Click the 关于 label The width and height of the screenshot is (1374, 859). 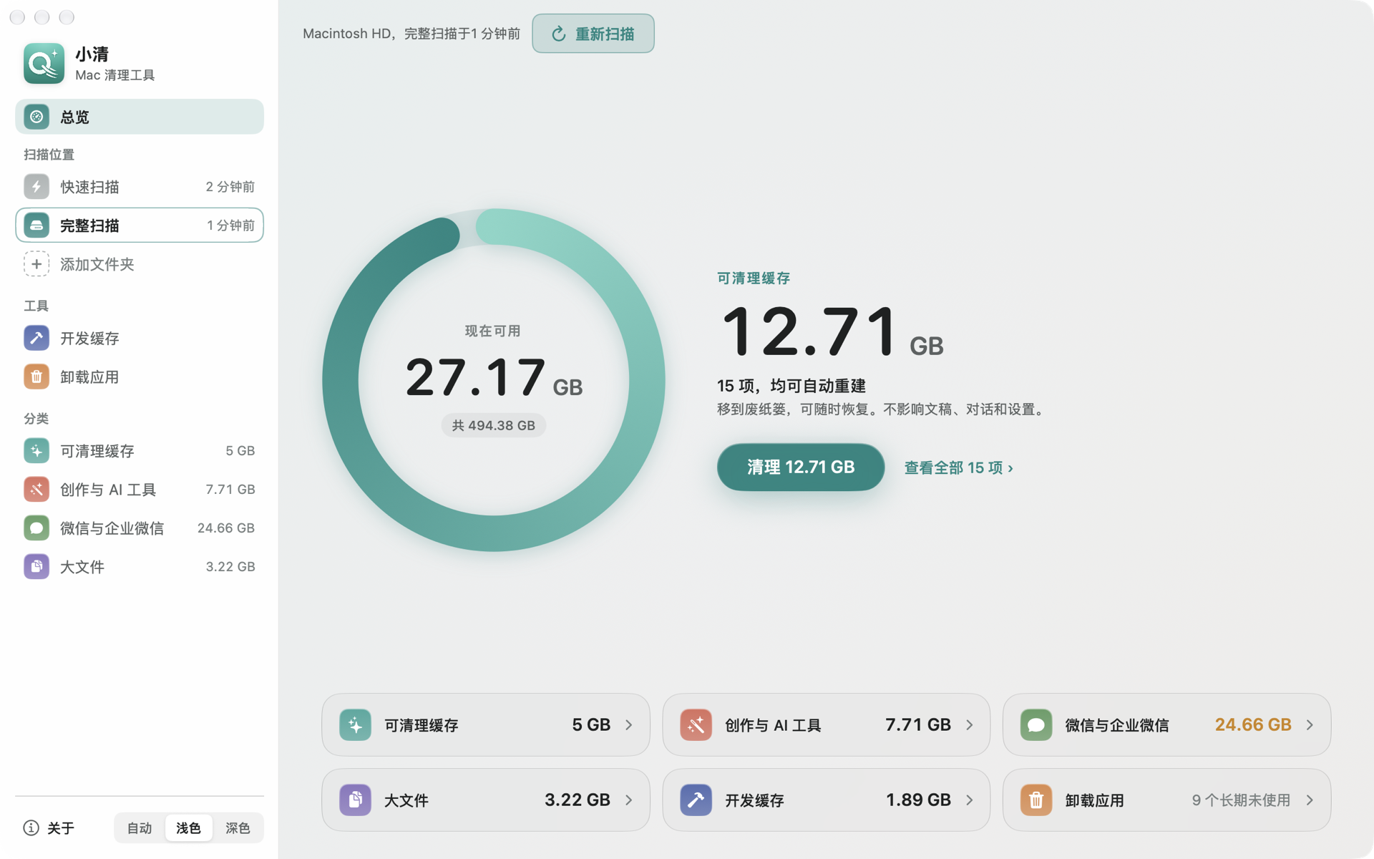coord(61,828)
